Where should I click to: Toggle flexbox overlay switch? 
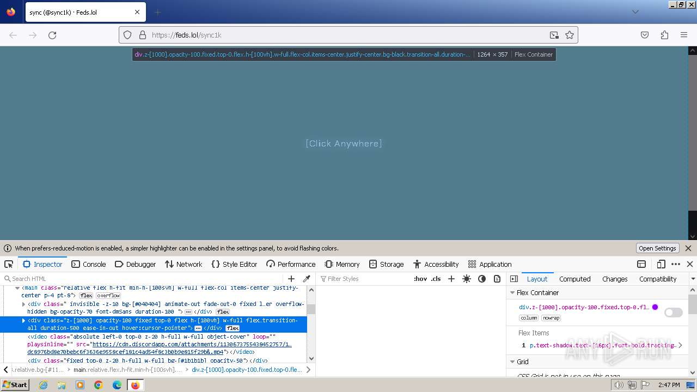[674, 313]
